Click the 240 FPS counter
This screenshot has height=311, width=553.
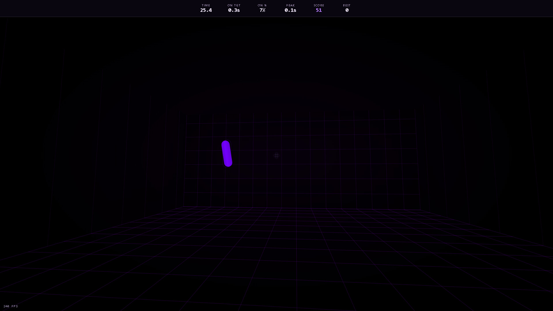pos(11,306)
